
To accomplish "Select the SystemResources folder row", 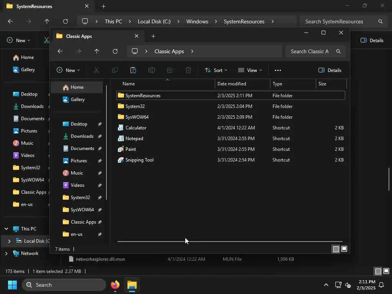I will pyautogui.click(x=231, y=95).
